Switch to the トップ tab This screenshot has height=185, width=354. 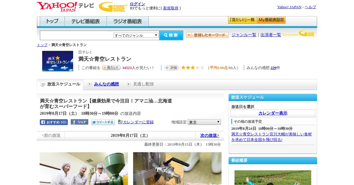(x=52, y=21)
